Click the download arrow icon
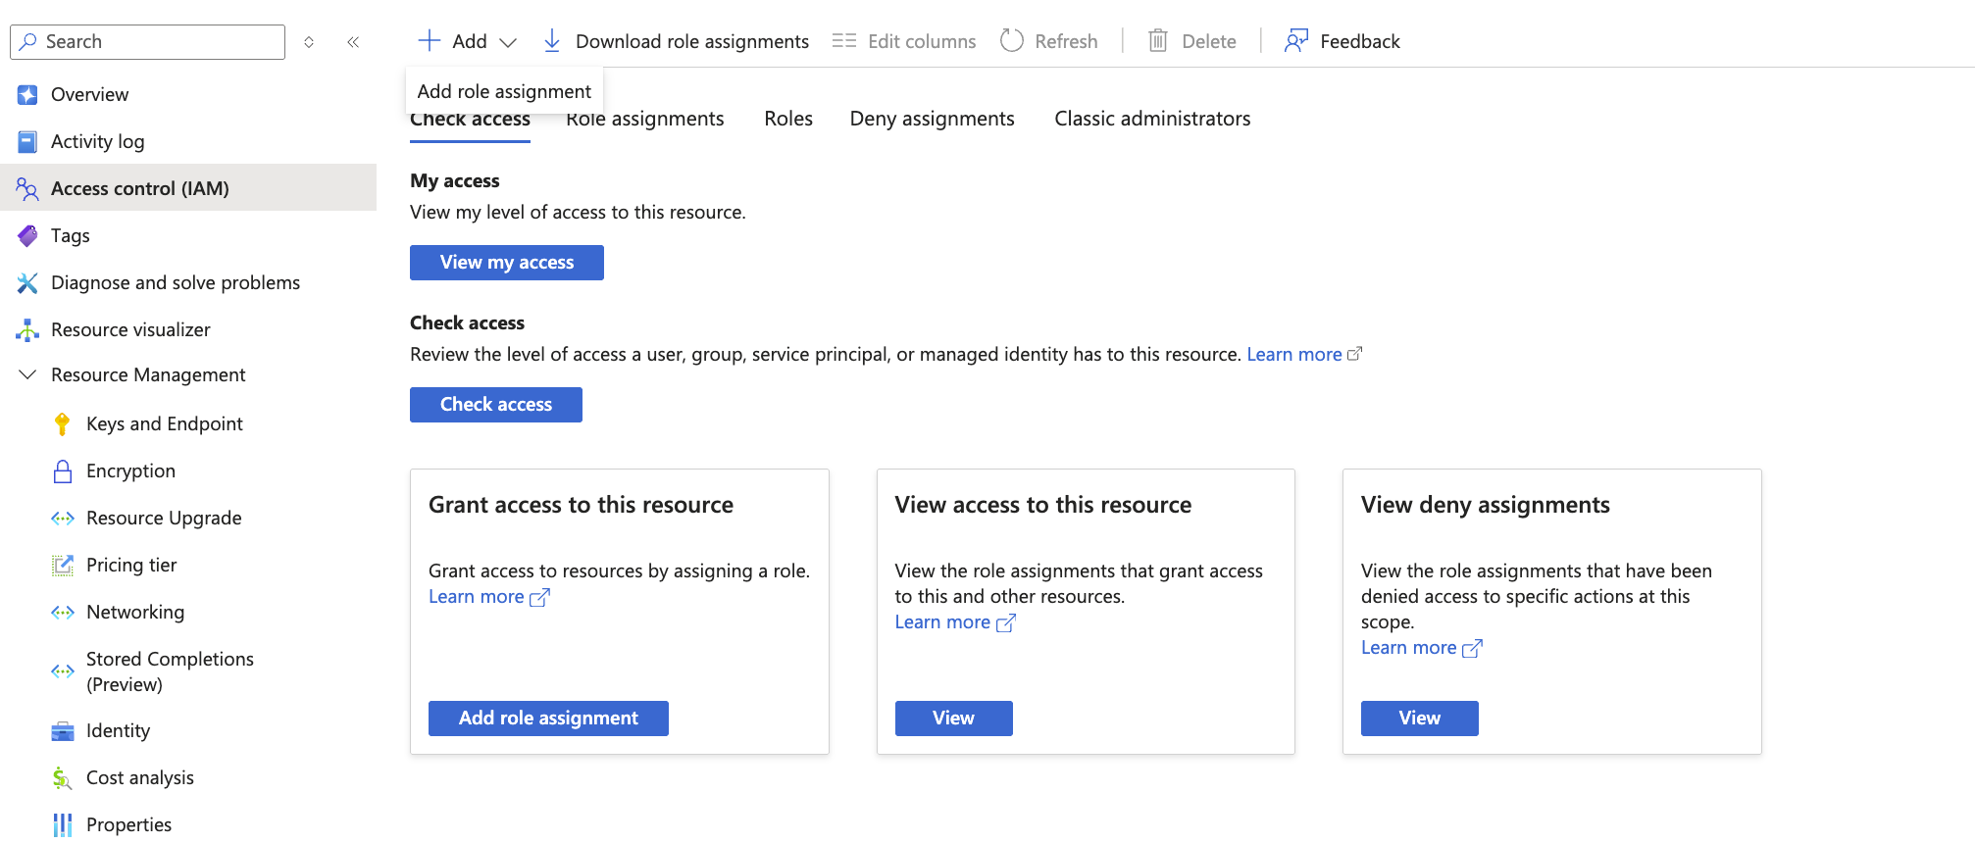Viewport: 1975px width, 843px height. coord(552,41)
